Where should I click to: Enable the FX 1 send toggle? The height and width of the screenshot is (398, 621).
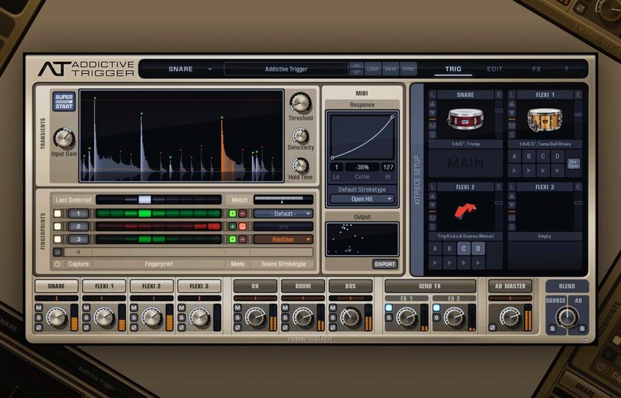(390, 308)
